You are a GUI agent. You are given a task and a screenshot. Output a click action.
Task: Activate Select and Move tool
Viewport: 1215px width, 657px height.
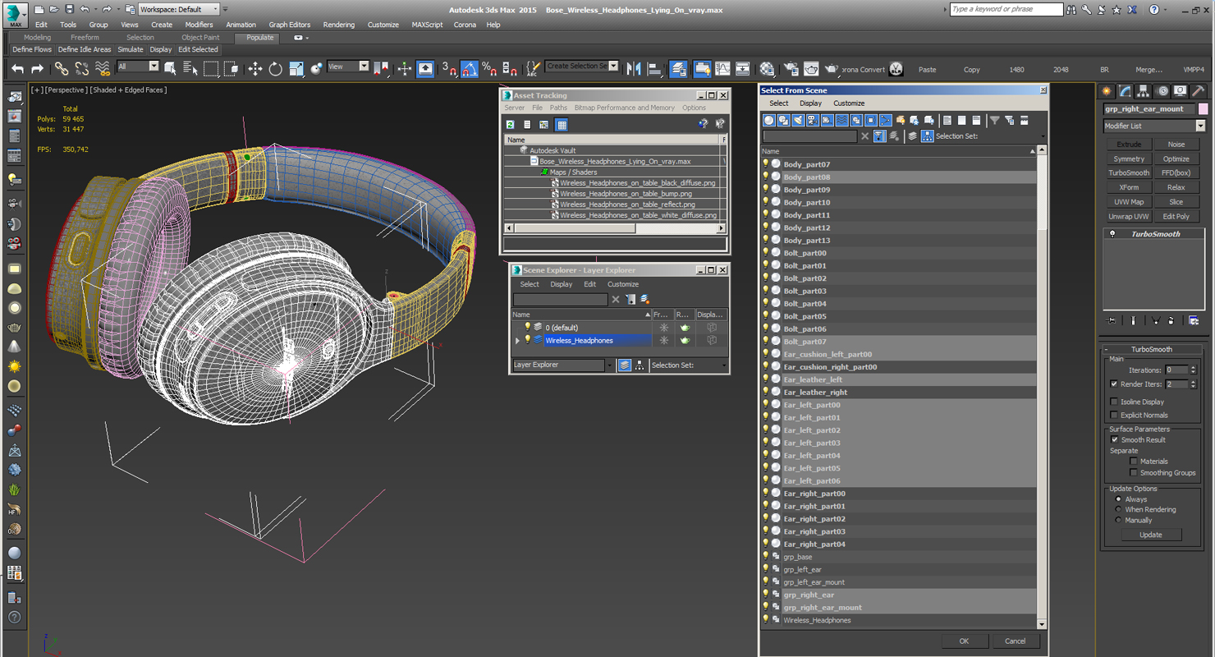pos(255,69)
